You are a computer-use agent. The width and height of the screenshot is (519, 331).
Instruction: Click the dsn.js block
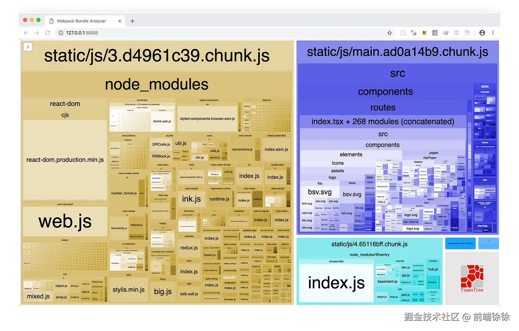click(406, 268)
